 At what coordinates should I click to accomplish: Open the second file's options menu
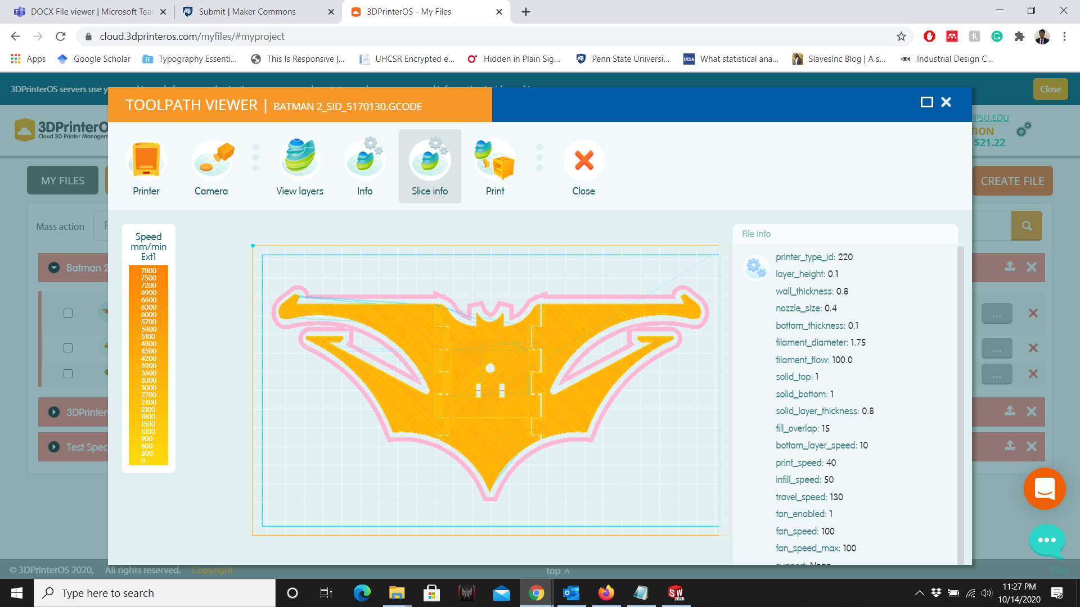(x=997, y=348)
